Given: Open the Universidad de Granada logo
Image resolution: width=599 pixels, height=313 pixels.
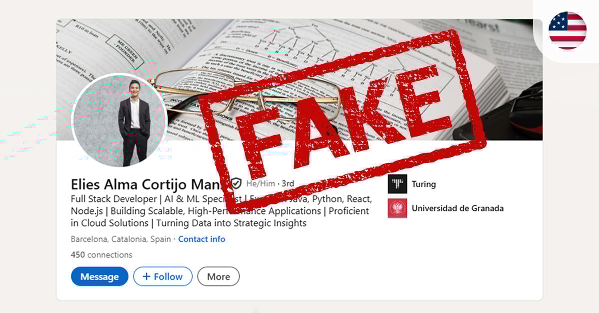Looking at the screenshot, I should point(397,208).
